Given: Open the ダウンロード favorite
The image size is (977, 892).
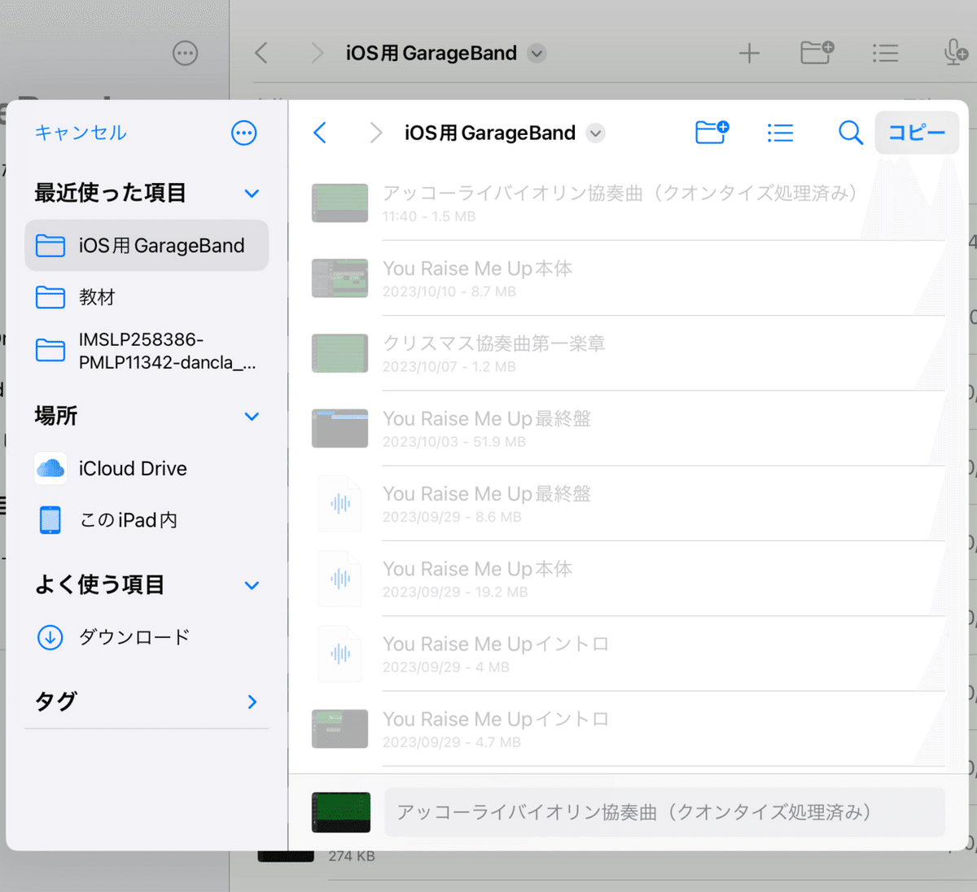Looking at the screenshot, I should coord(147,637).
